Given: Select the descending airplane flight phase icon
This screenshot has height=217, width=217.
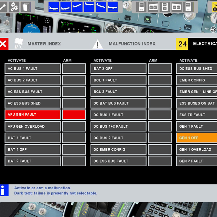Looking at the screenshot, I should coord(101,7).
